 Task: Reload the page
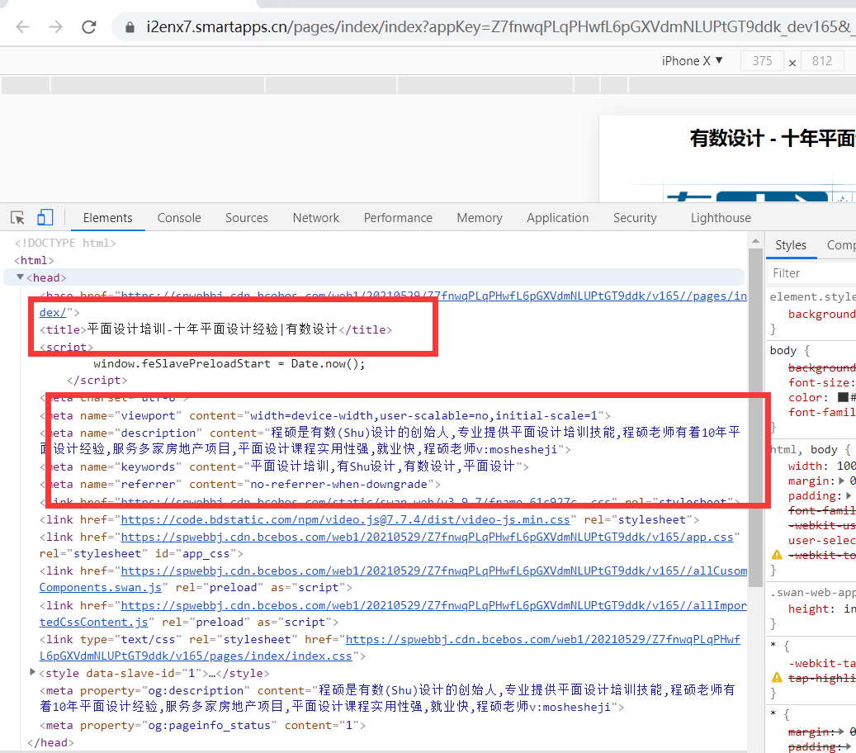(x=89, y=26)
